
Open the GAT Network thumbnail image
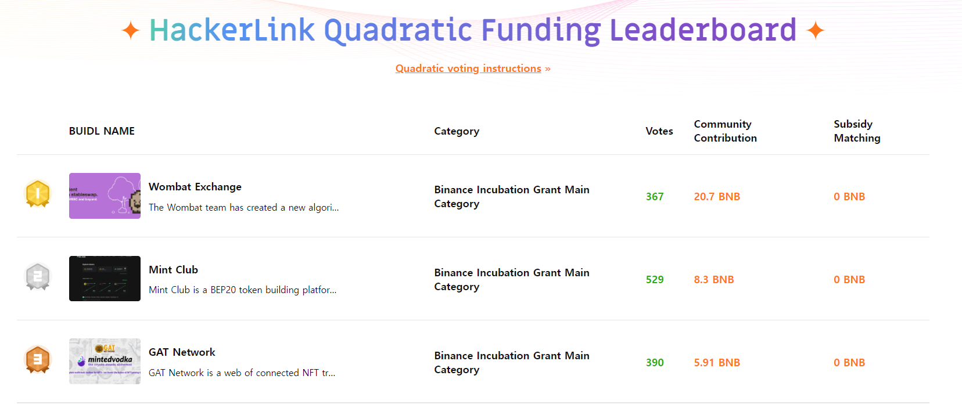pos(105,361)
